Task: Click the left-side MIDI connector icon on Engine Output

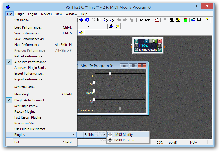Action: 136,45
